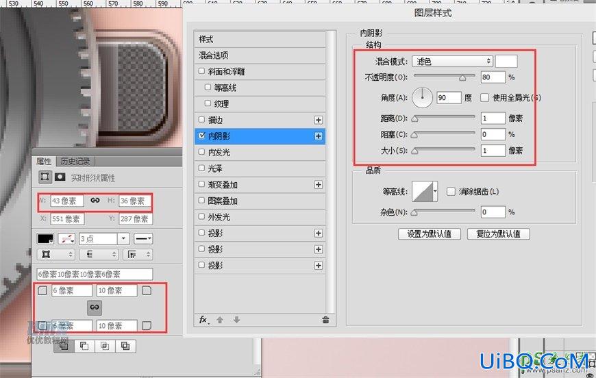This screenshot has height=378, width=596.
Task: Enable the 等高线 sub-option checkbox
Action: 208,88
